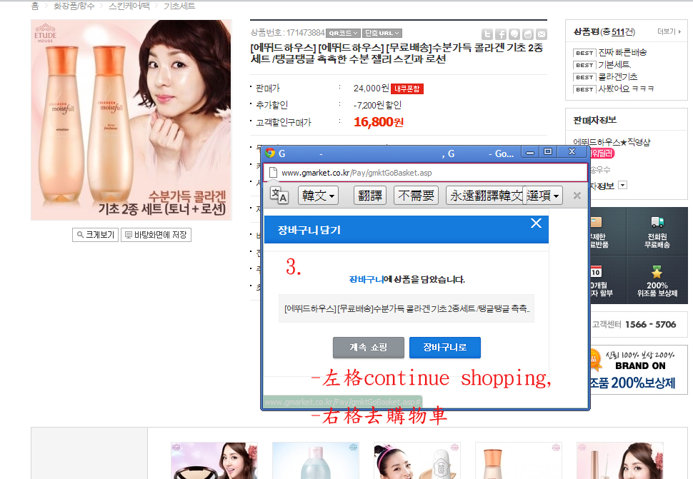Viewport: 693px width, 479px height.
Task: Minimize the Chrome popup window
Action: [530, 152]
